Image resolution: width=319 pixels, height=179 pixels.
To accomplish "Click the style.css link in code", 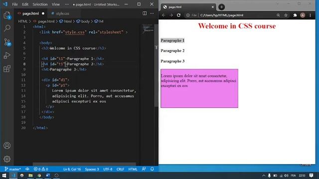I will click(x=75, y=32).
